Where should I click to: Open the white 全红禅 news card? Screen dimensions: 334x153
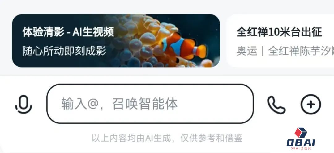click(280, 41)
